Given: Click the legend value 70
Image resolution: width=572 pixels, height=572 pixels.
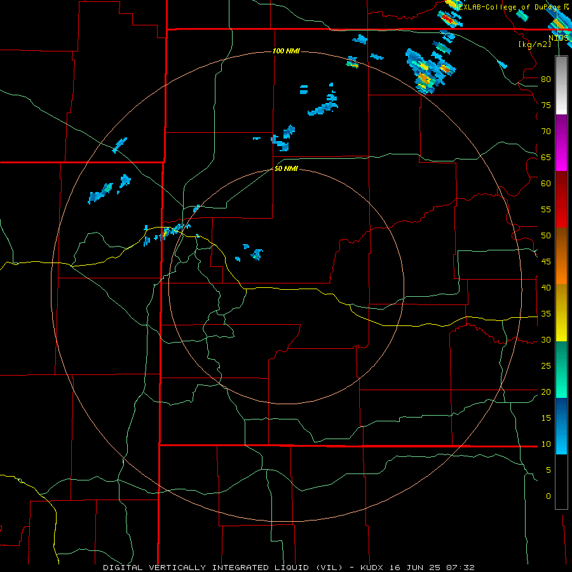Looking at the screenshot, I should coord(546,132).
